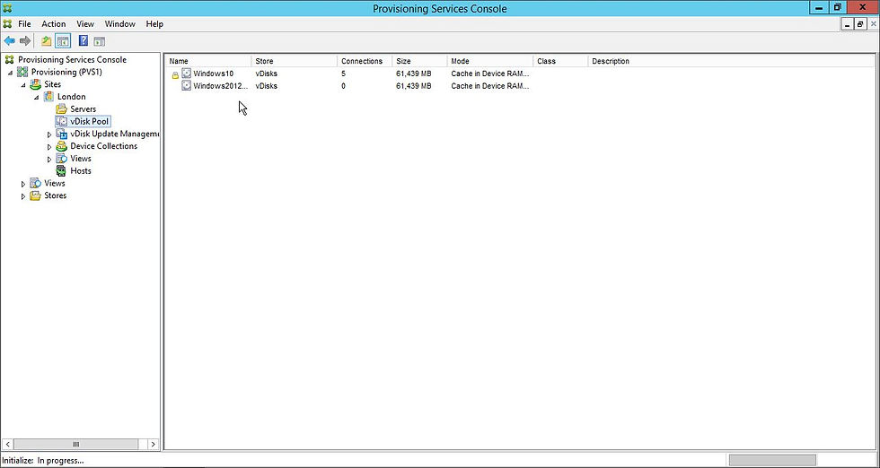The height and width of the screenshot is (468, 880).
Task: Open the File menu
Action: click(x=24, y=24)
